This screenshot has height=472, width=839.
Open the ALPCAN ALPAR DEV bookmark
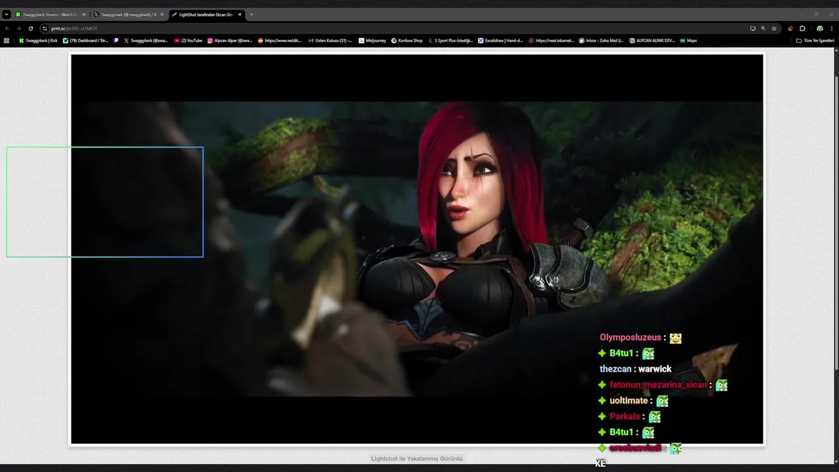point(652,41)
